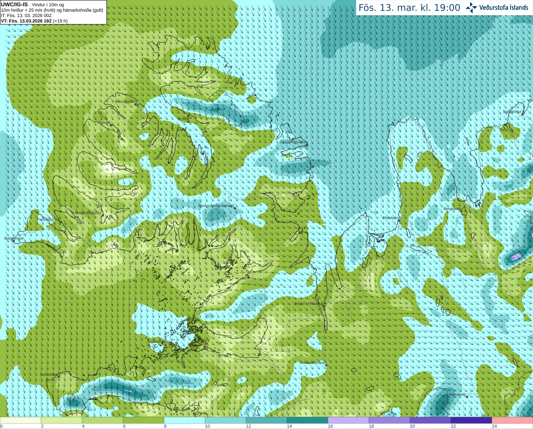Click the UWC/IG-IS model title line
The height and width of the screenshot is (429, 533).
click(32, 5)
